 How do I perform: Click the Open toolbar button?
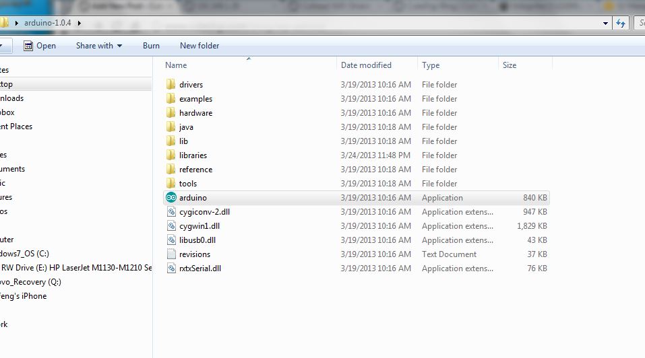(40, 46)
